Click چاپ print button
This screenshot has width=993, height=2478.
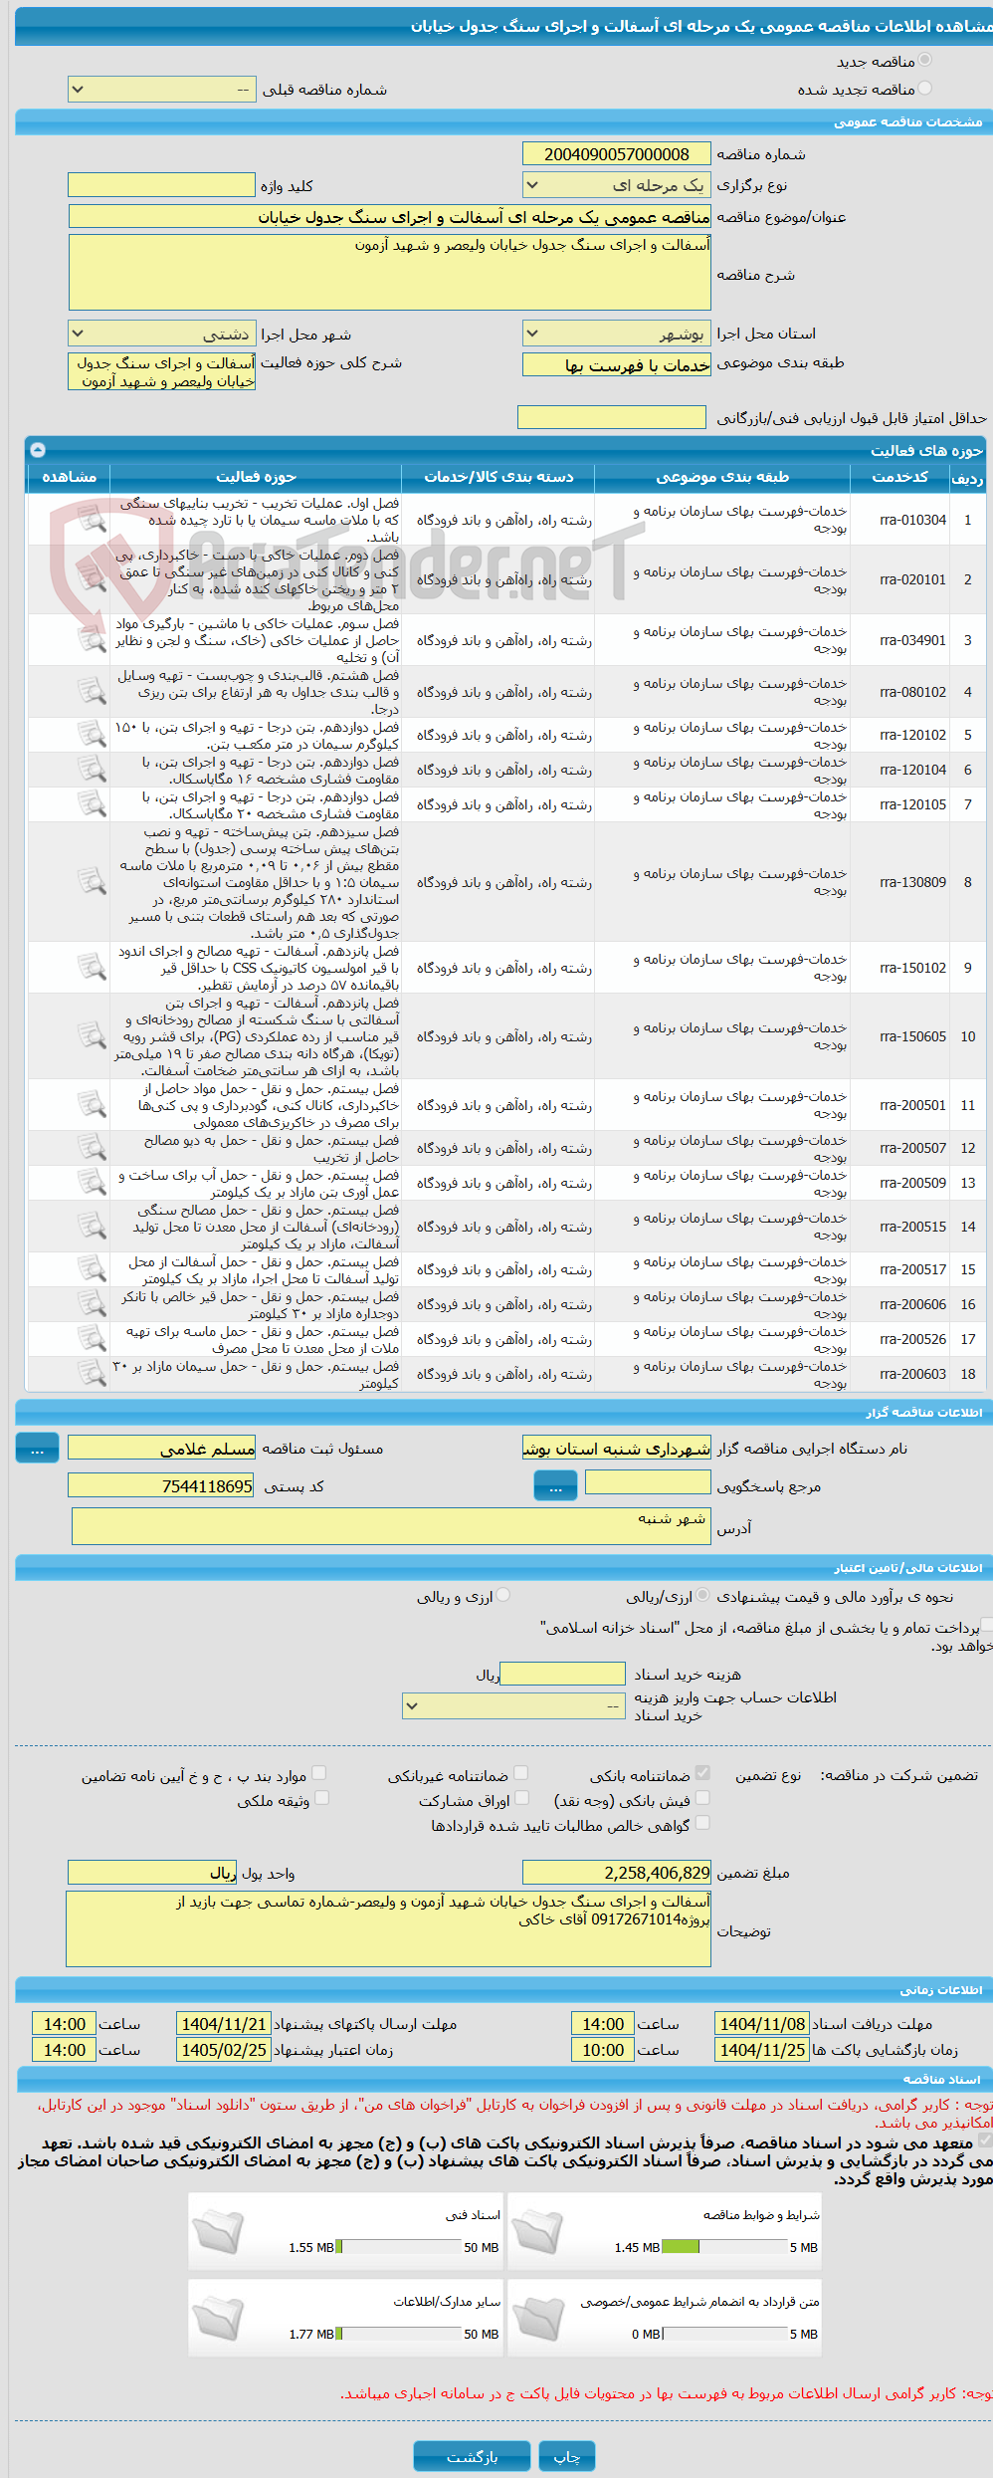(567, 2457)
